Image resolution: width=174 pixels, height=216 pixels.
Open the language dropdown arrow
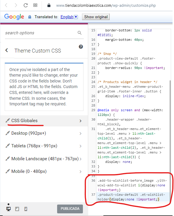point(76,17)
